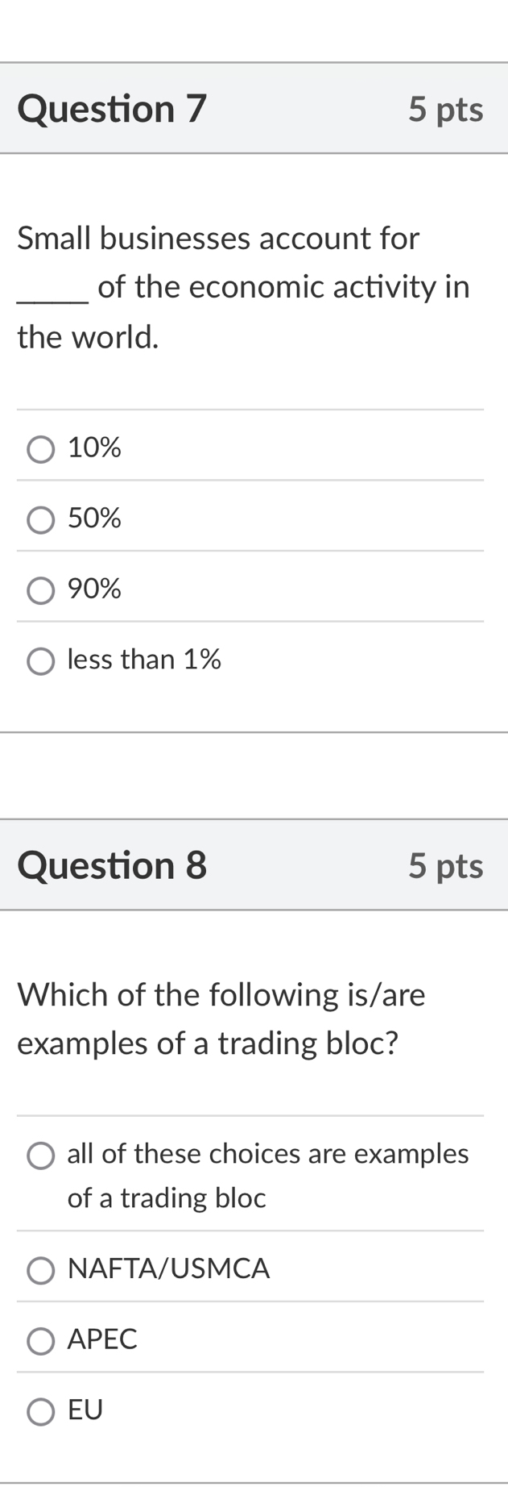This screenshot has width=508, height=1487.
Task: Pick the 90% radio button
Action: pyautogui.click(x=41, y=590)
